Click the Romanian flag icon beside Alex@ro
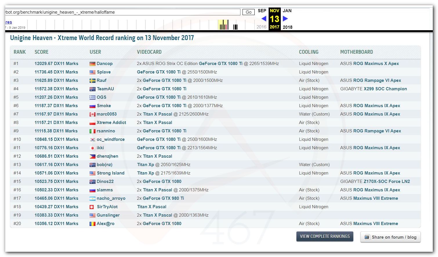Image resolution: width=438 pixels, height=257 pixels. [92, 224]
